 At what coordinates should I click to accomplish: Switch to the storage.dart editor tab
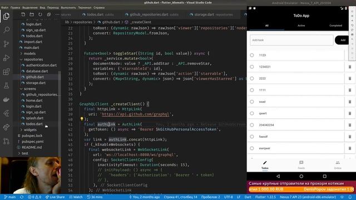coord(211,14)
